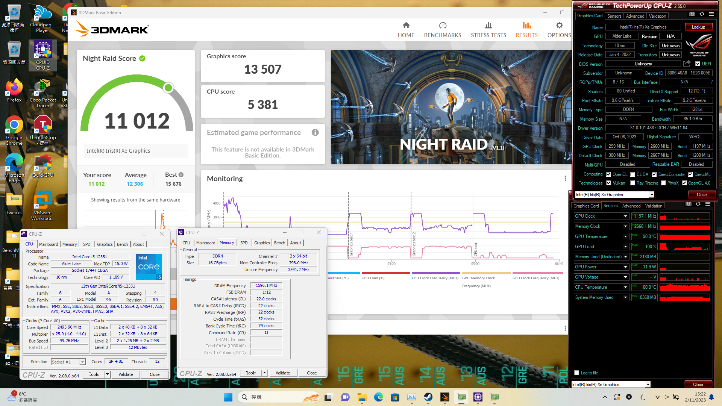Click Close button in GPU-Z Graphics Card window
Image resolution: width=722 pixels, height=406 pixels.
pos(702,195)
